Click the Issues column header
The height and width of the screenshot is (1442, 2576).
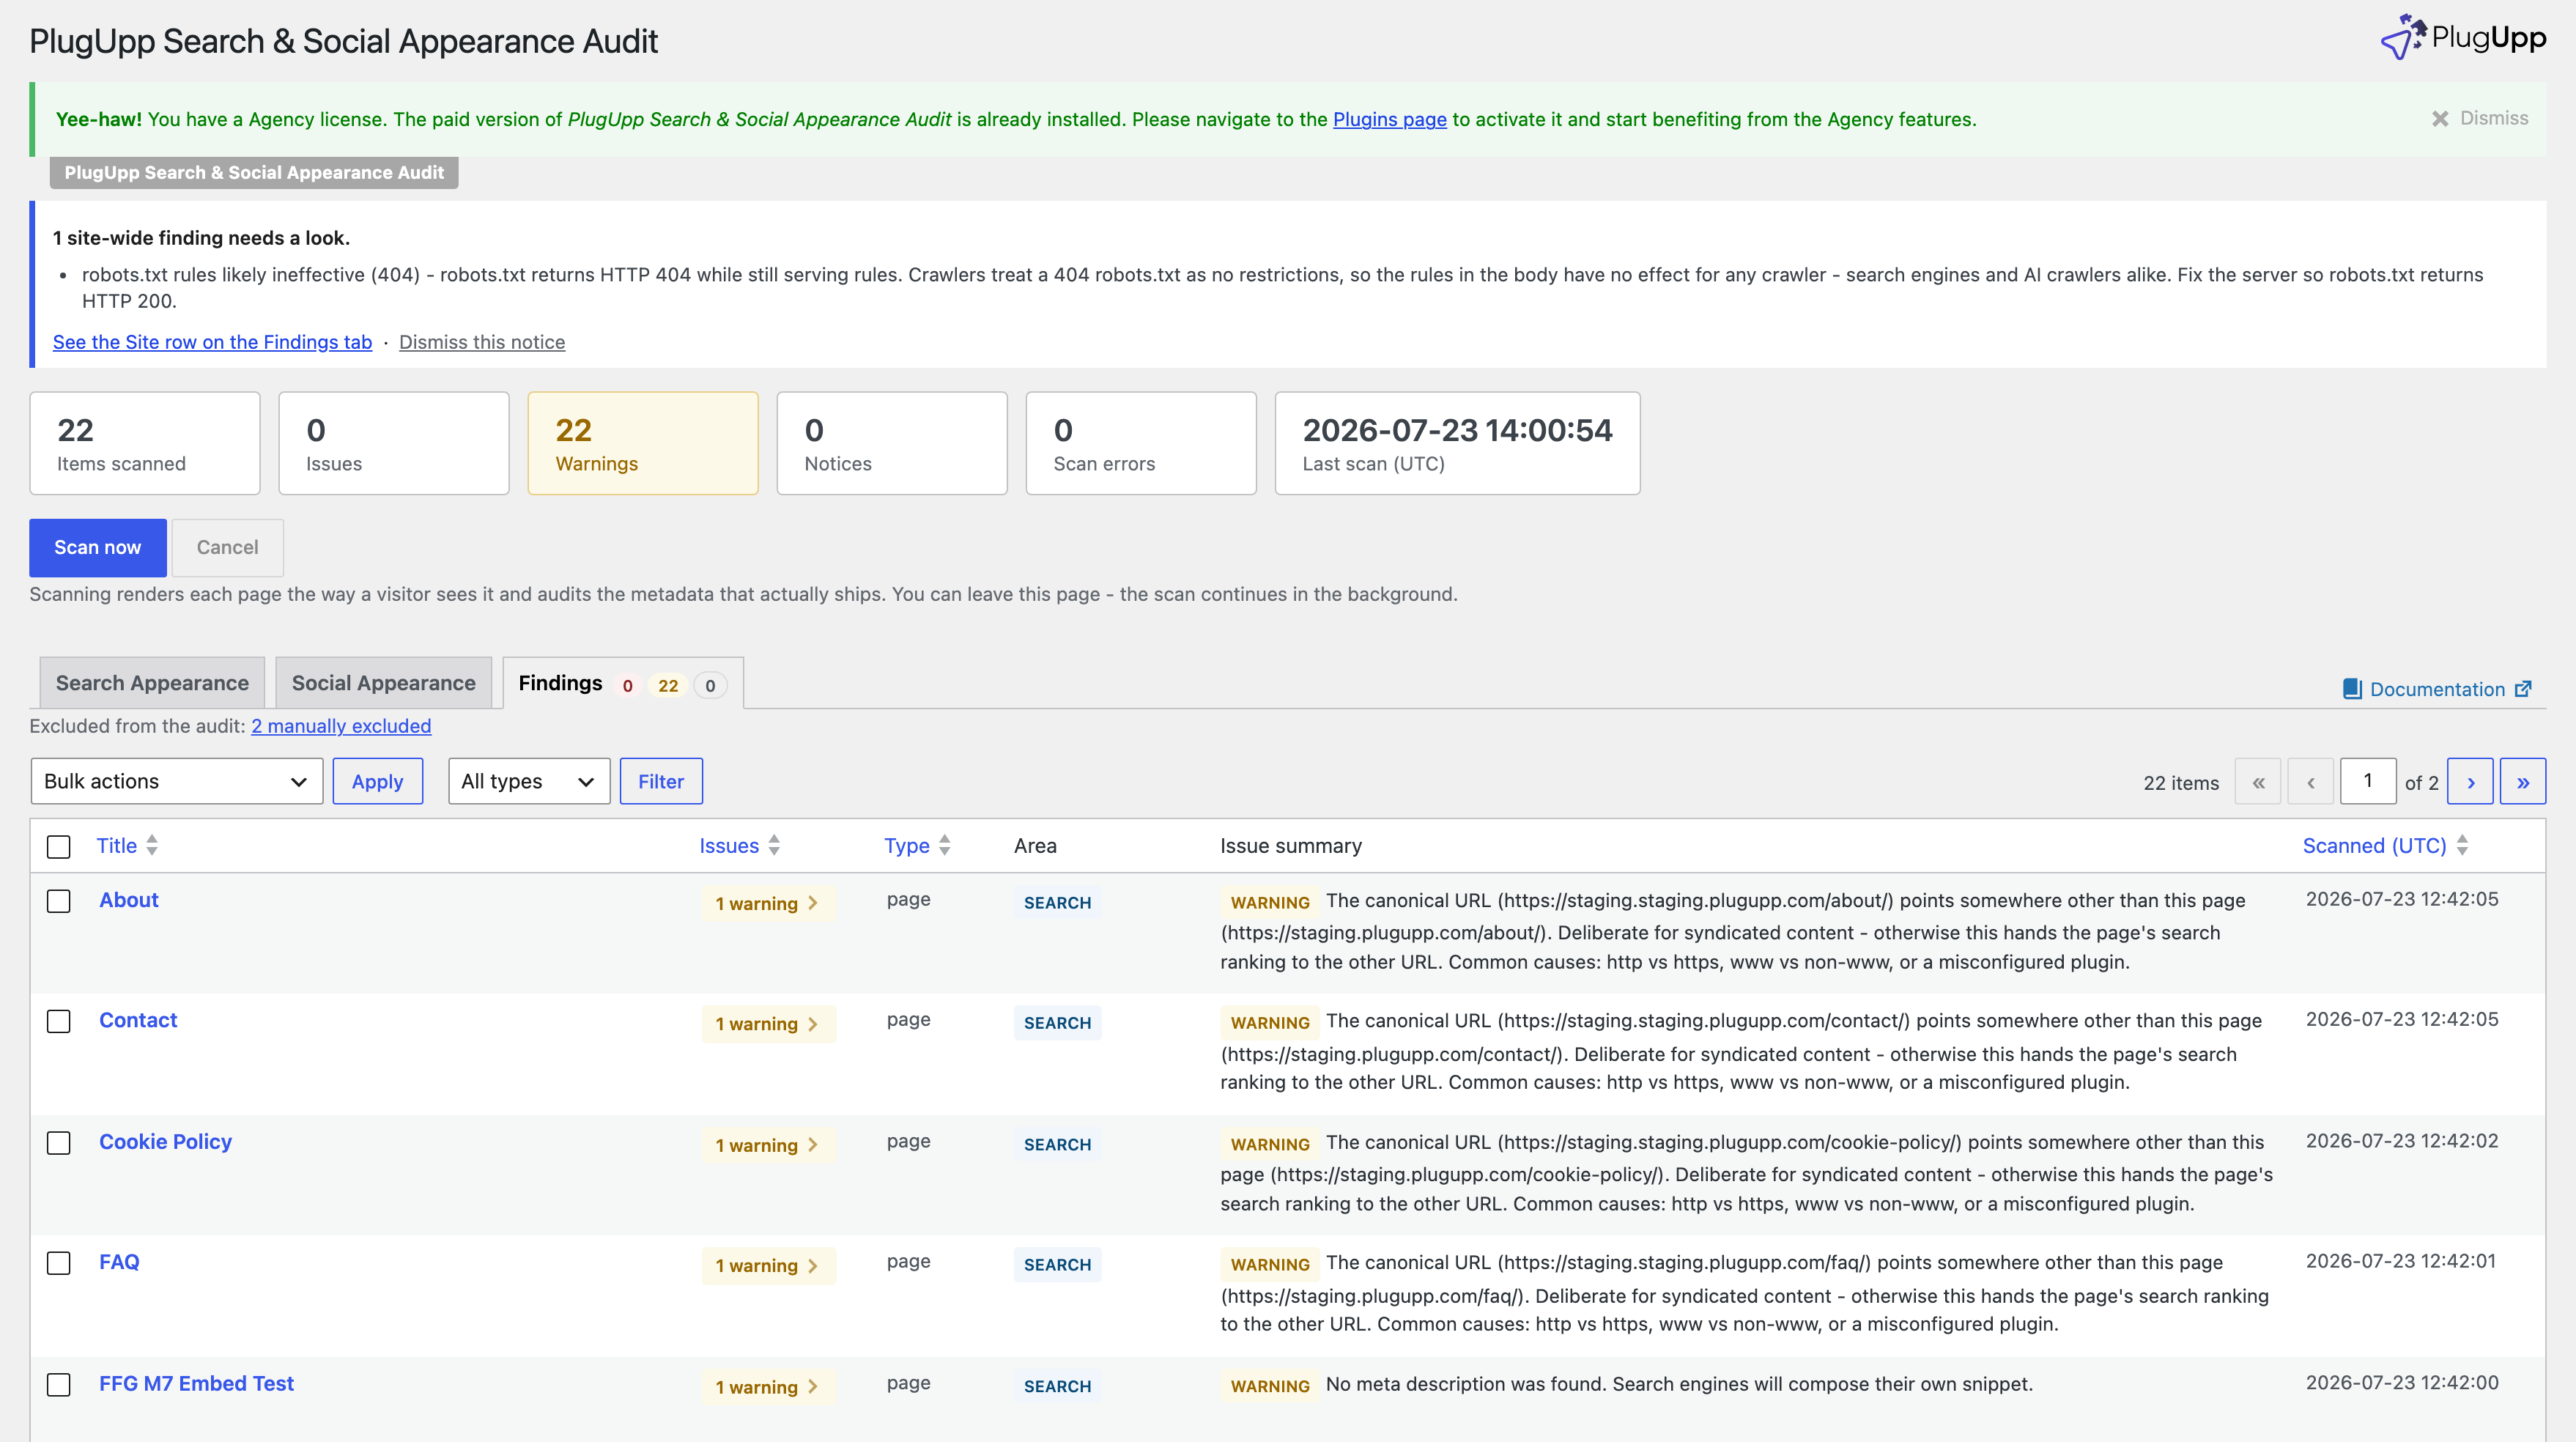click(x=729, y=846)
